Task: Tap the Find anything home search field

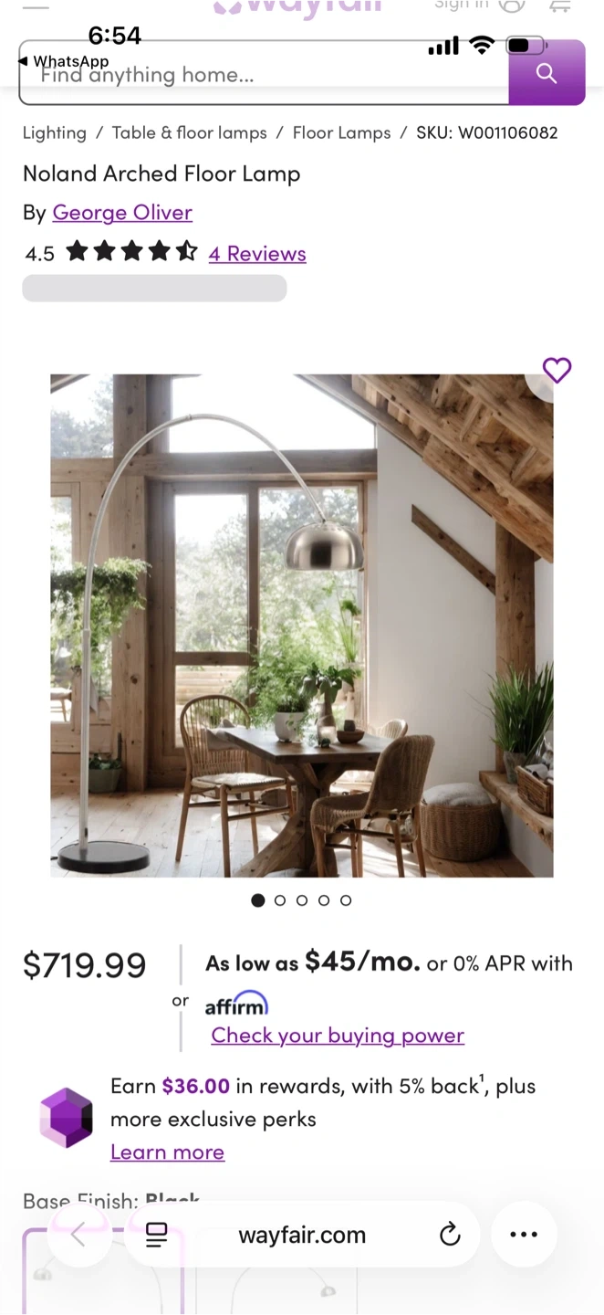Action: point(265,73)
